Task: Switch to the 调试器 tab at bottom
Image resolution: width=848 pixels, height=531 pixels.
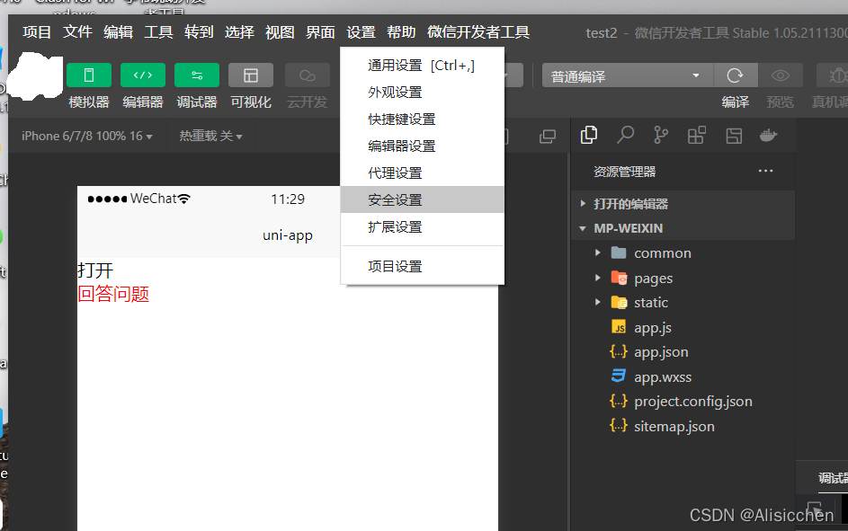Action: tap(833, 478)
